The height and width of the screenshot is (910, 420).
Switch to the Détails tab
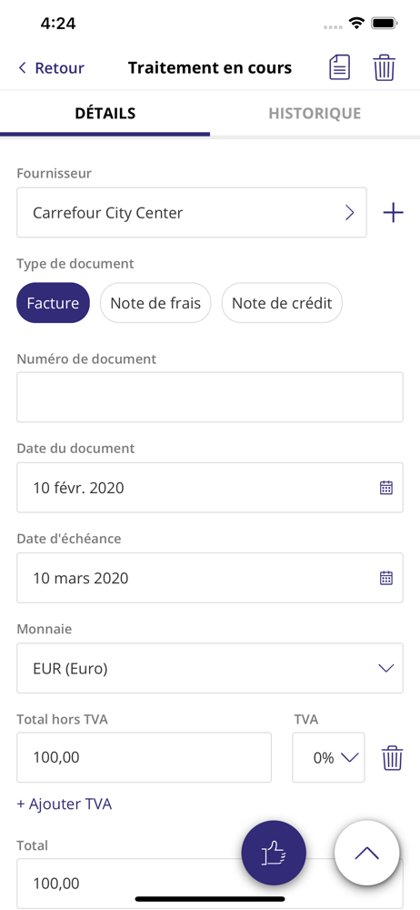tap(105, 113)
